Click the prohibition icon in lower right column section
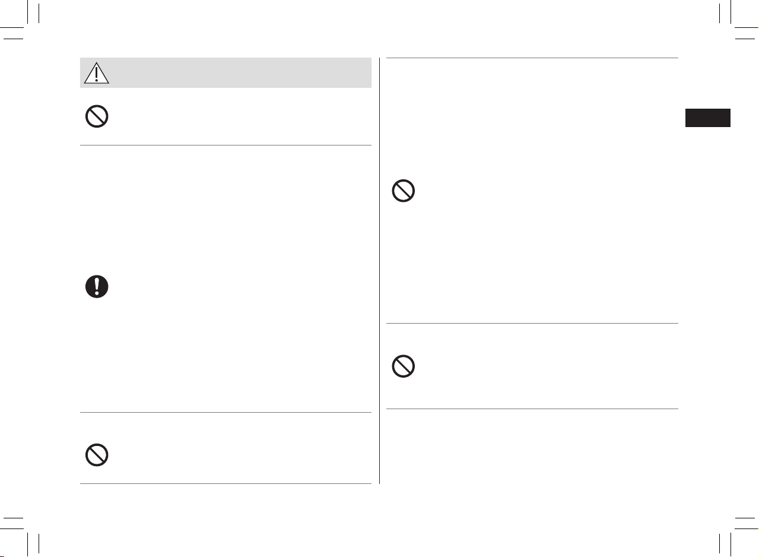The height and width of the screenshot is (557, 759). [403, 366]
